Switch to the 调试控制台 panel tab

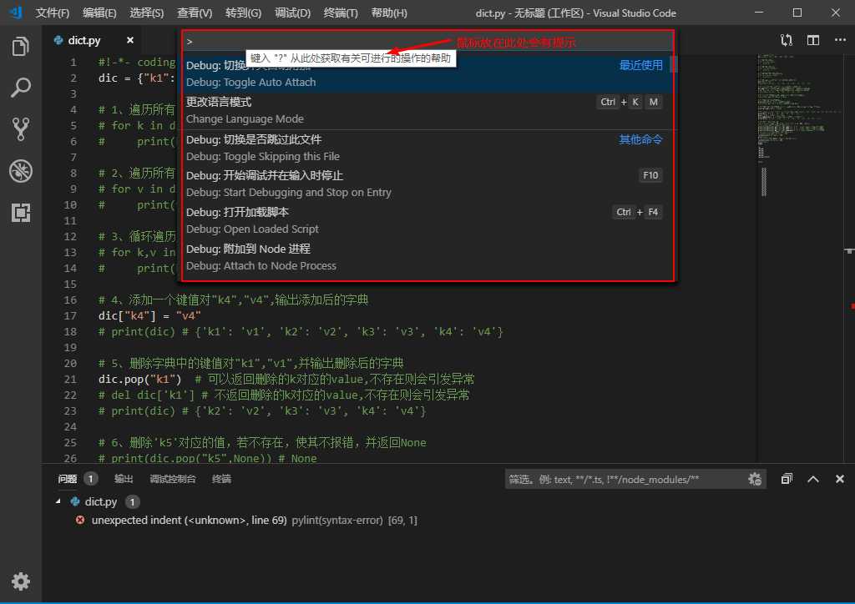(x=173, y=479)
